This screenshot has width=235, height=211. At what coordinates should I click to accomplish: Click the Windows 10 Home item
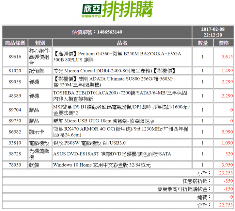pos(102,165)
